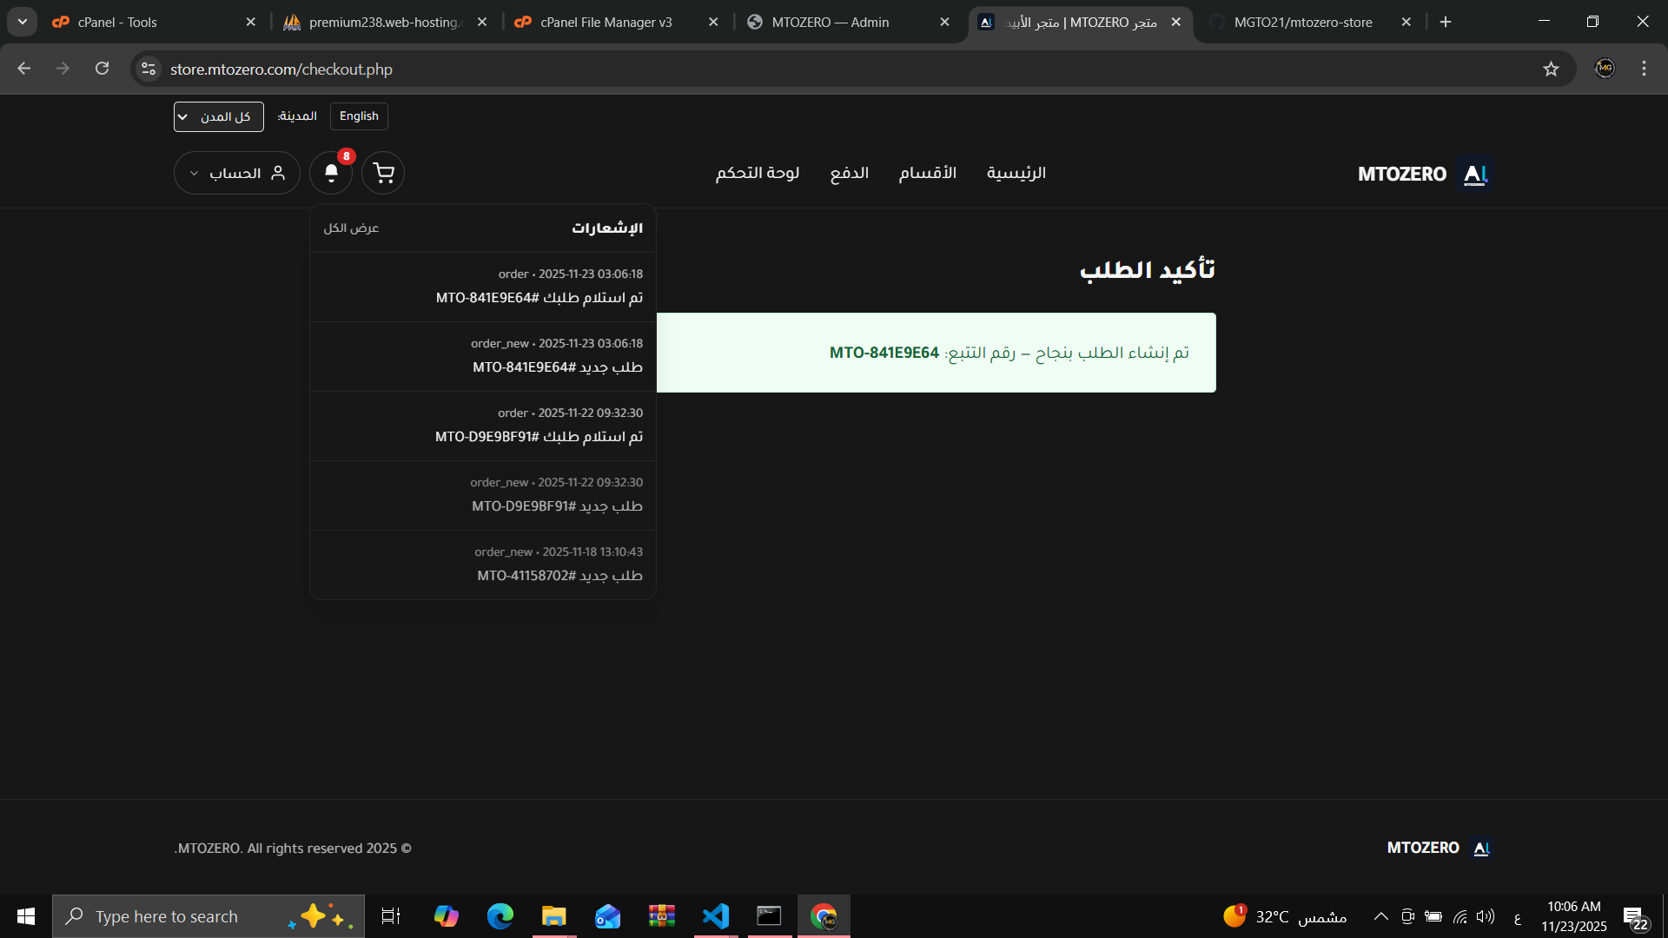Switch to the MTOZERO — Admin tab
The image size is (1668, 938).
[830, 22]
